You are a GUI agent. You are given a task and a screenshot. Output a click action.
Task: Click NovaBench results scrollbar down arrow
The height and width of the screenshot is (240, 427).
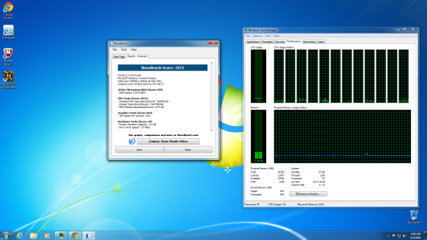pyautogui.click(x=211, y=131)
